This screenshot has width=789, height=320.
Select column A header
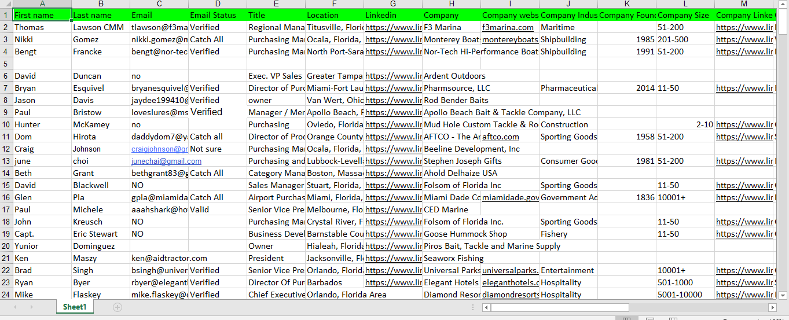point(42,4)
